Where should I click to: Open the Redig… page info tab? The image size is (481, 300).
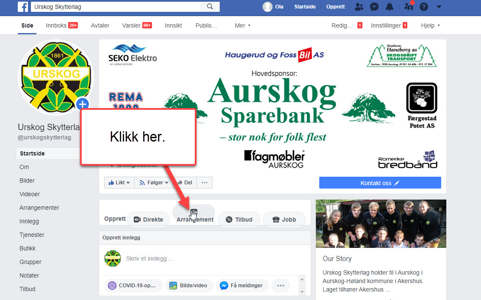pos(347,25)
